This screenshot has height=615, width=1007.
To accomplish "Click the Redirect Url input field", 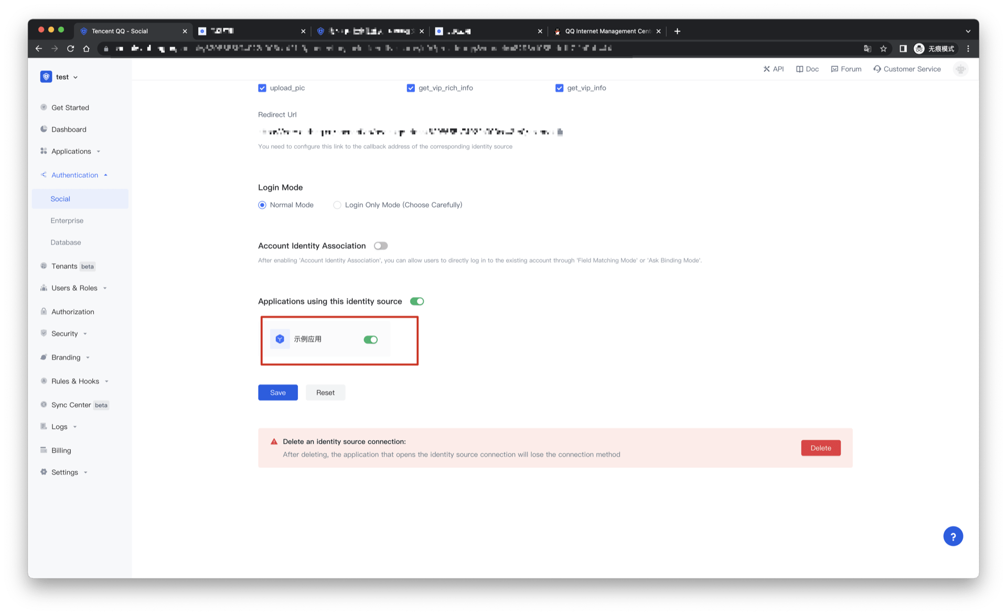I will point(409,131).
